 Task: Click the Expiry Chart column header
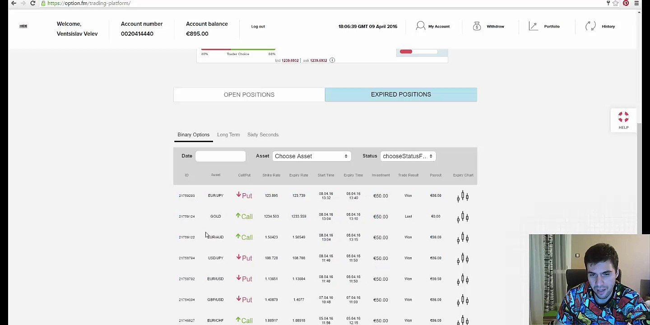(463, 175)
